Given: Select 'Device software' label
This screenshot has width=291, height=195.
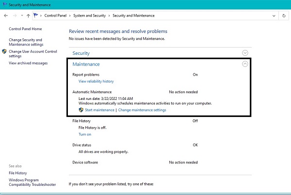Looking at the screenshot, I should [85, 162].
